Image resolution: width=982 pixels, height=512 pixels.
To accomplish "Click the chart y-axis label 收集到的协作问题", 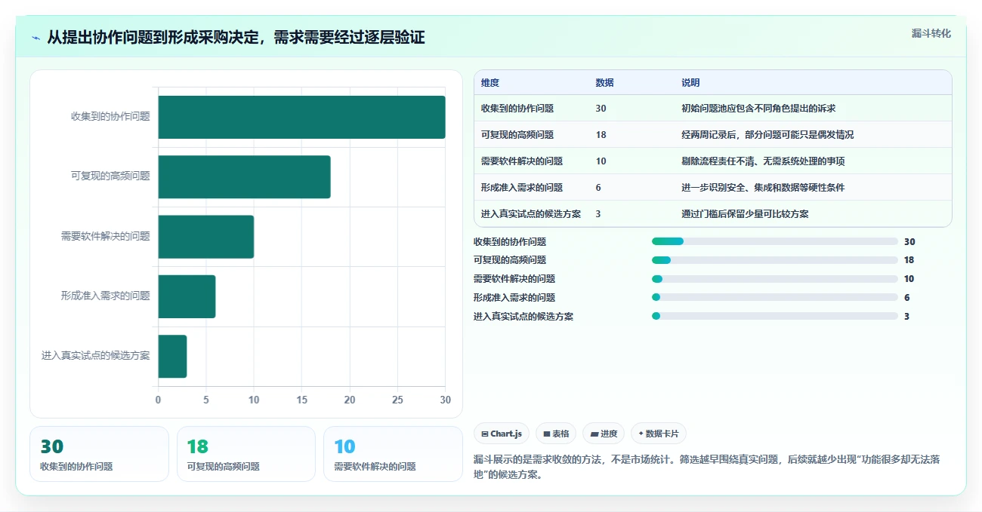I will [110, 117].
